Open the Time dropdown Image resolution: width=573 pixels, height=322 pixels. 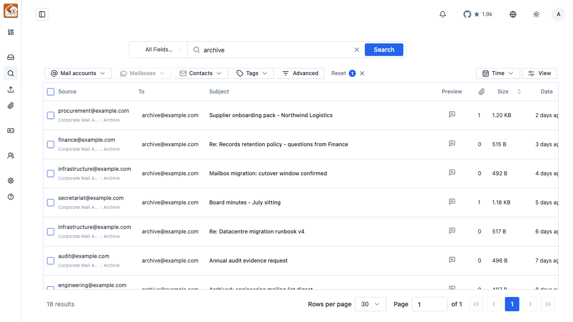(498, 73)
